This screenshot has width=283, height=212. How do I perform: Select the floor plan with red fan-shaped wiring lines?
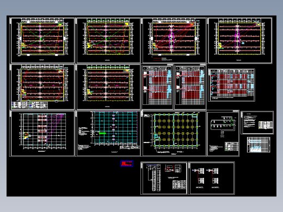coord(174,40)
